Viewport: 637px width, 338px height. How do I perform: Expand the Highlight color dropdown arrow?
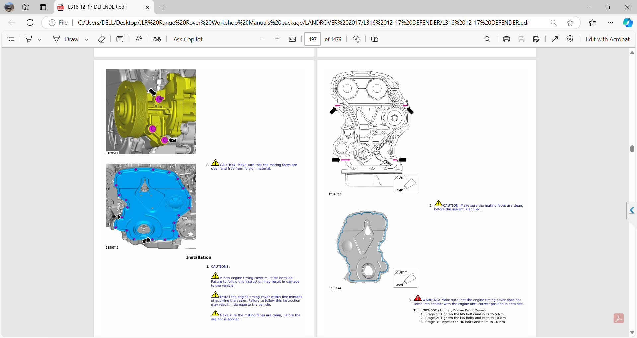pyautogui.click(x=40, y=39)
